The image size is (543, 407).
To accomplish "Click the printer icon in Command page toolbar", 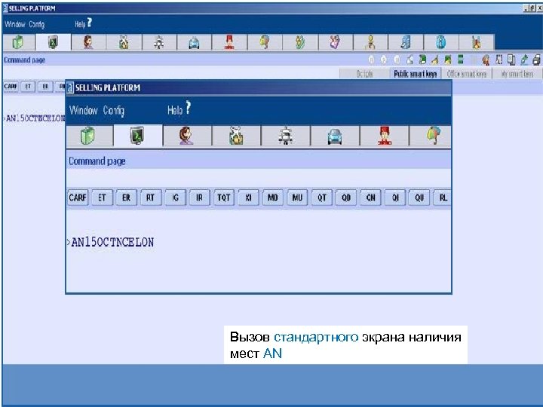I will pos(536,60).
